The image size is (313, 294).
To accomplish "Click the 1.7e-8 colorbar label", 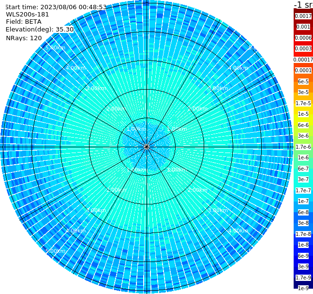I will [303, 234].
